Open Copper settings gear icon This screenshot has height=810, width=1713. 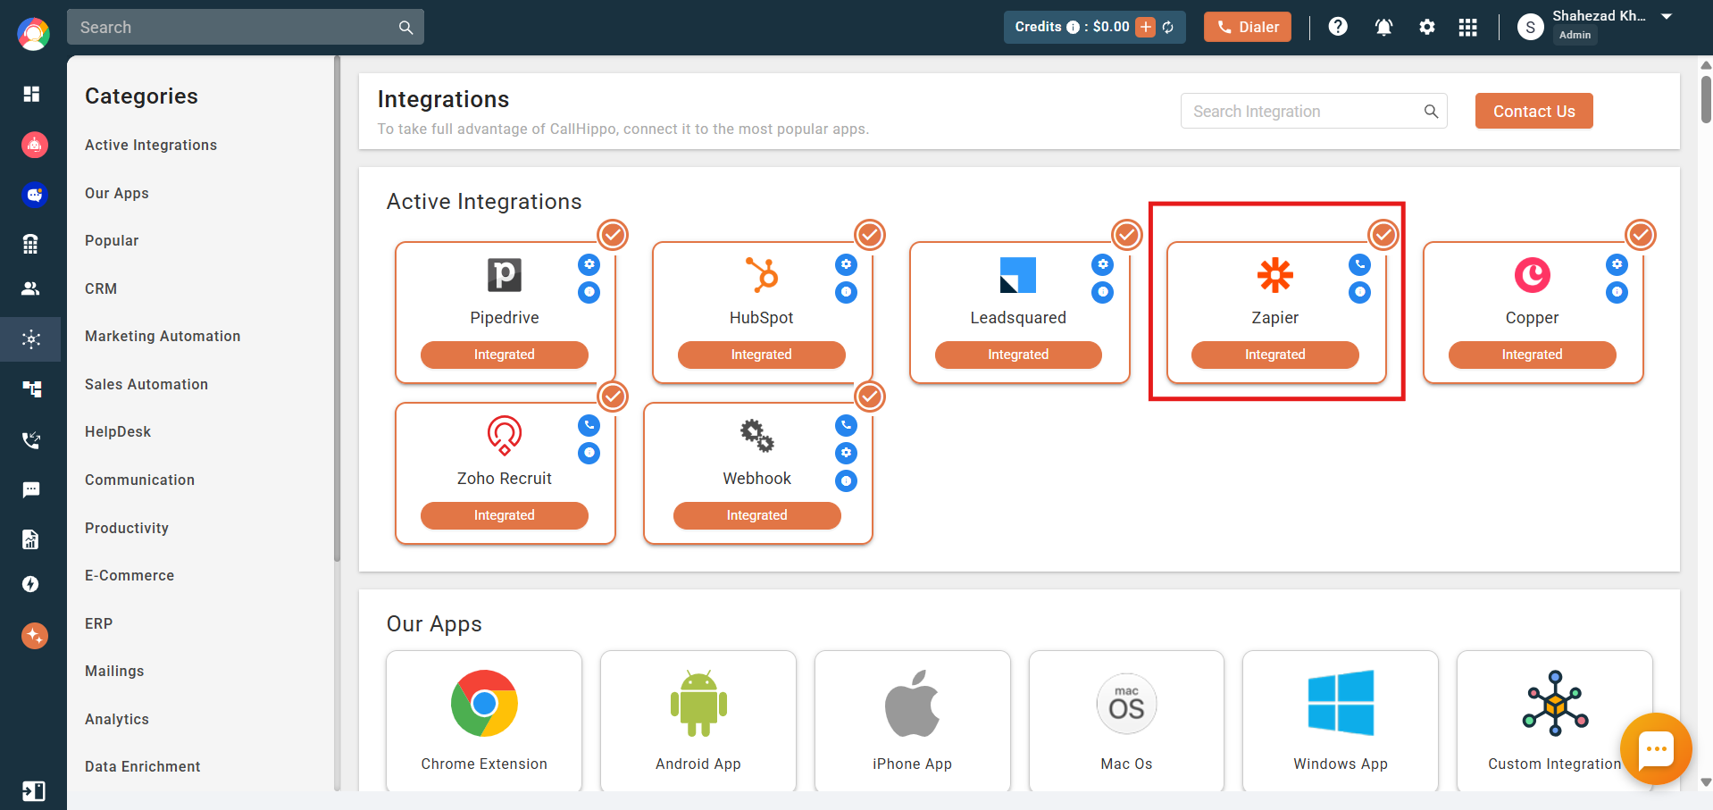[1617, 264]
